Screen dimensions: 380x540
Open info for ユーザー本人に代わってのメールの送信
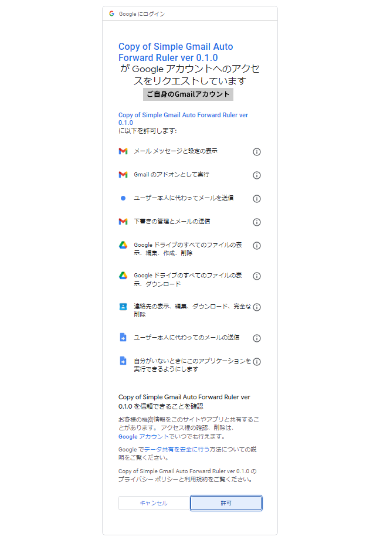point(257,338)
